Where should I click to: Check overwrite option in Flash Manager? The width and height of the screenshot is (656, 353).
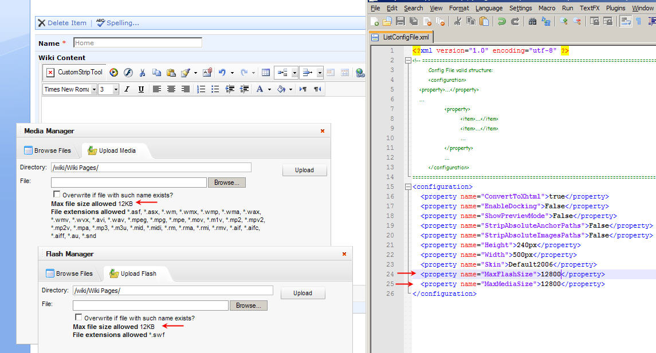point(78,318)
